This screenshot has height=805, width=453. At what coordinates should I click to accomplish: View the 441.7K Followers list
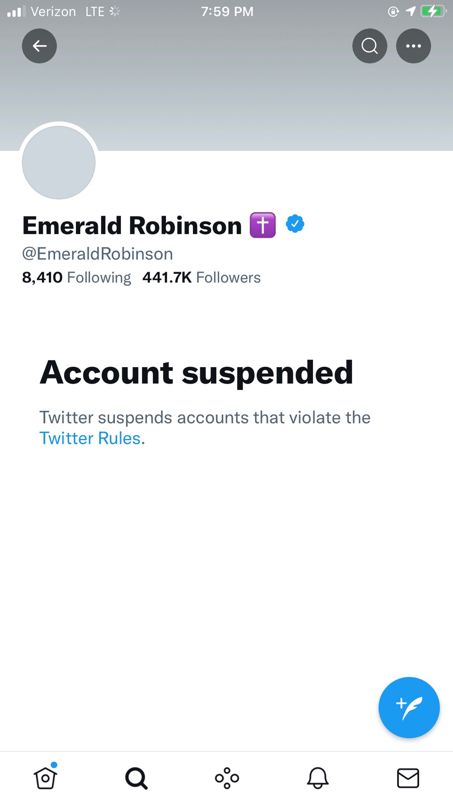201,277
